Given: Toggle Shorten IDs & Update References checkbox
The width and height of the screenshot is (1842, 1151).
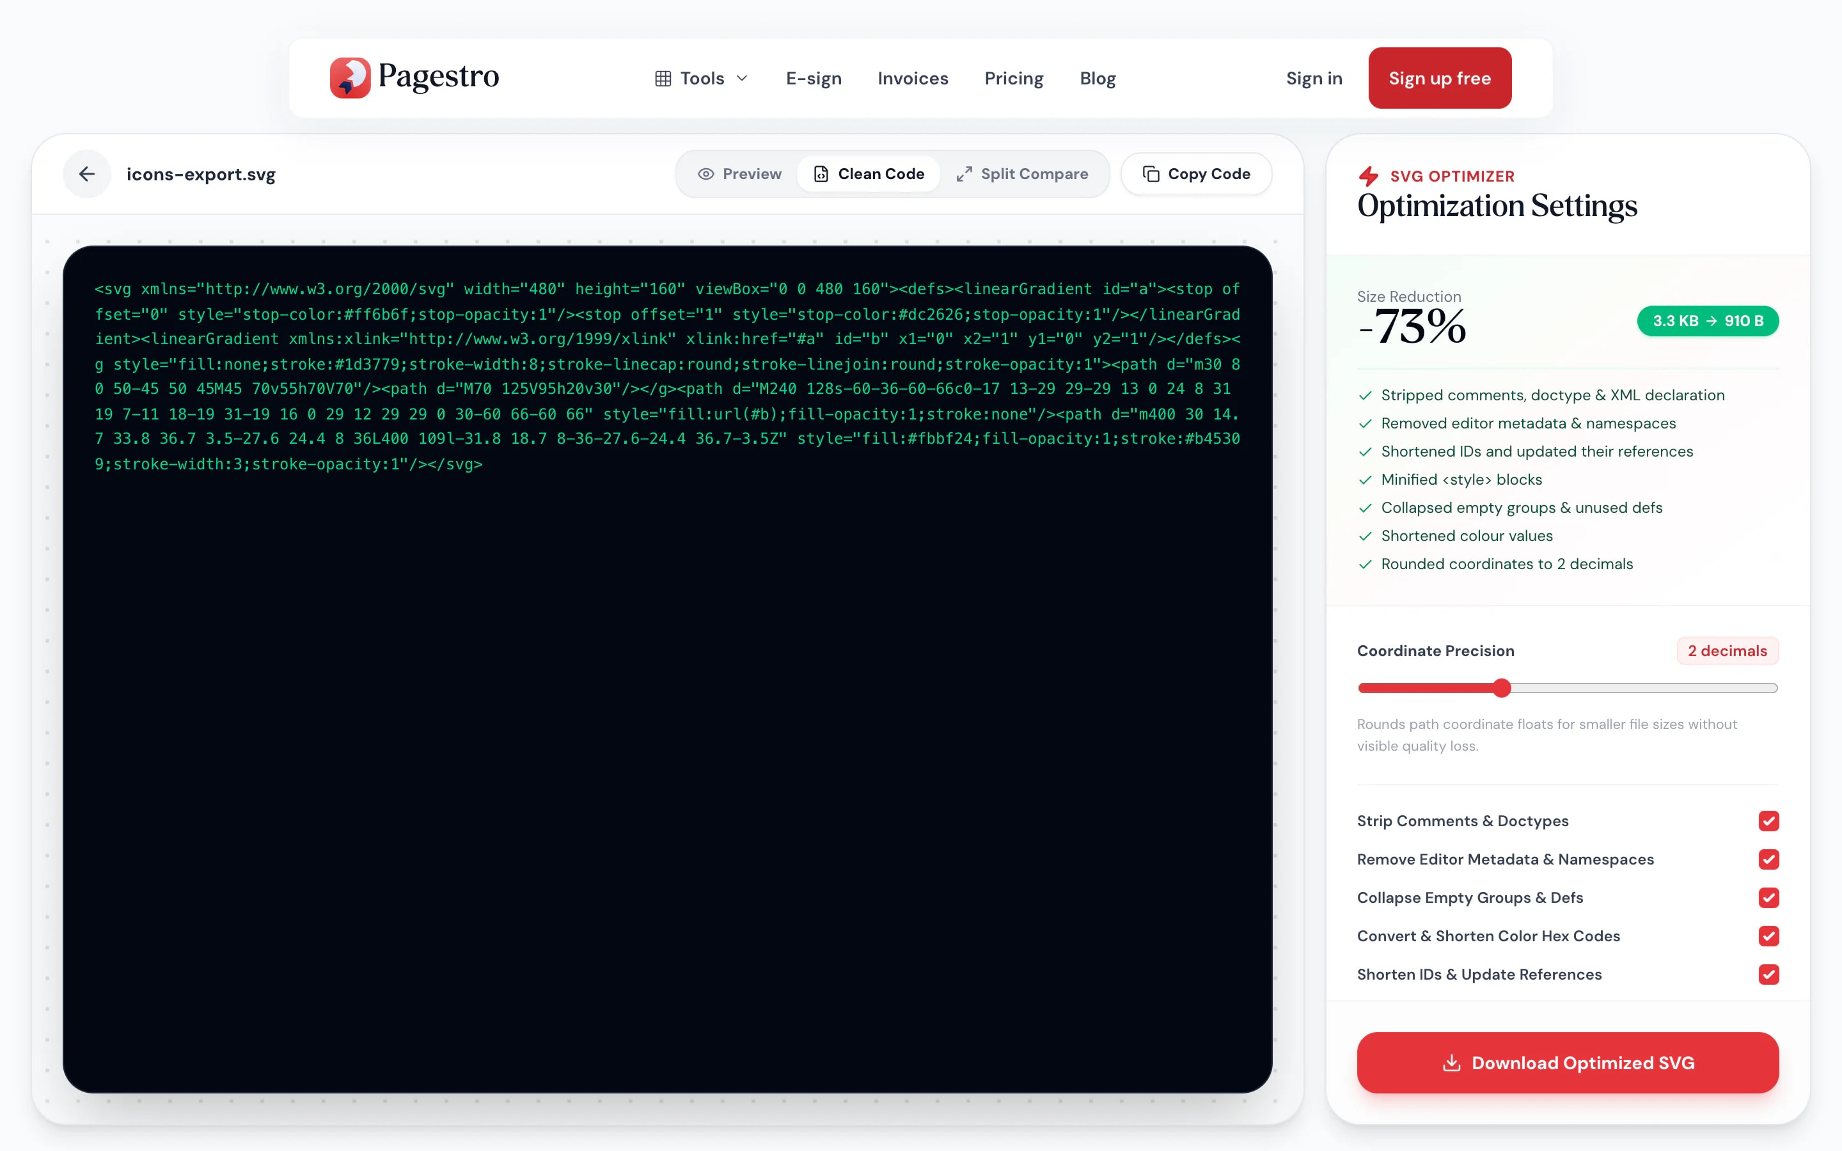Looking at the screenshot, I should (1768, 975).
